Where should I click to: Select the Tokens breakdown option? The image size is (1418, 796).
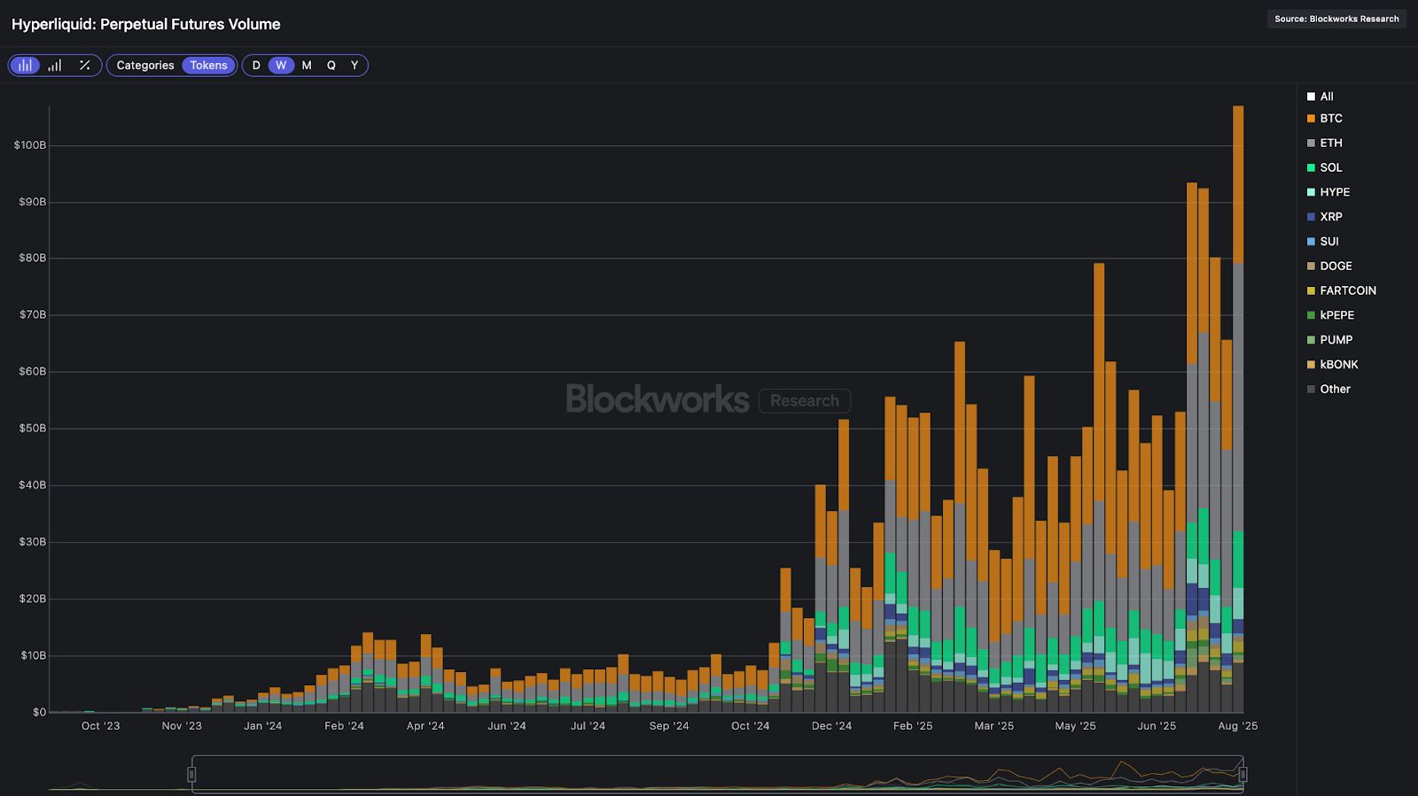click(x=208, y=66)
